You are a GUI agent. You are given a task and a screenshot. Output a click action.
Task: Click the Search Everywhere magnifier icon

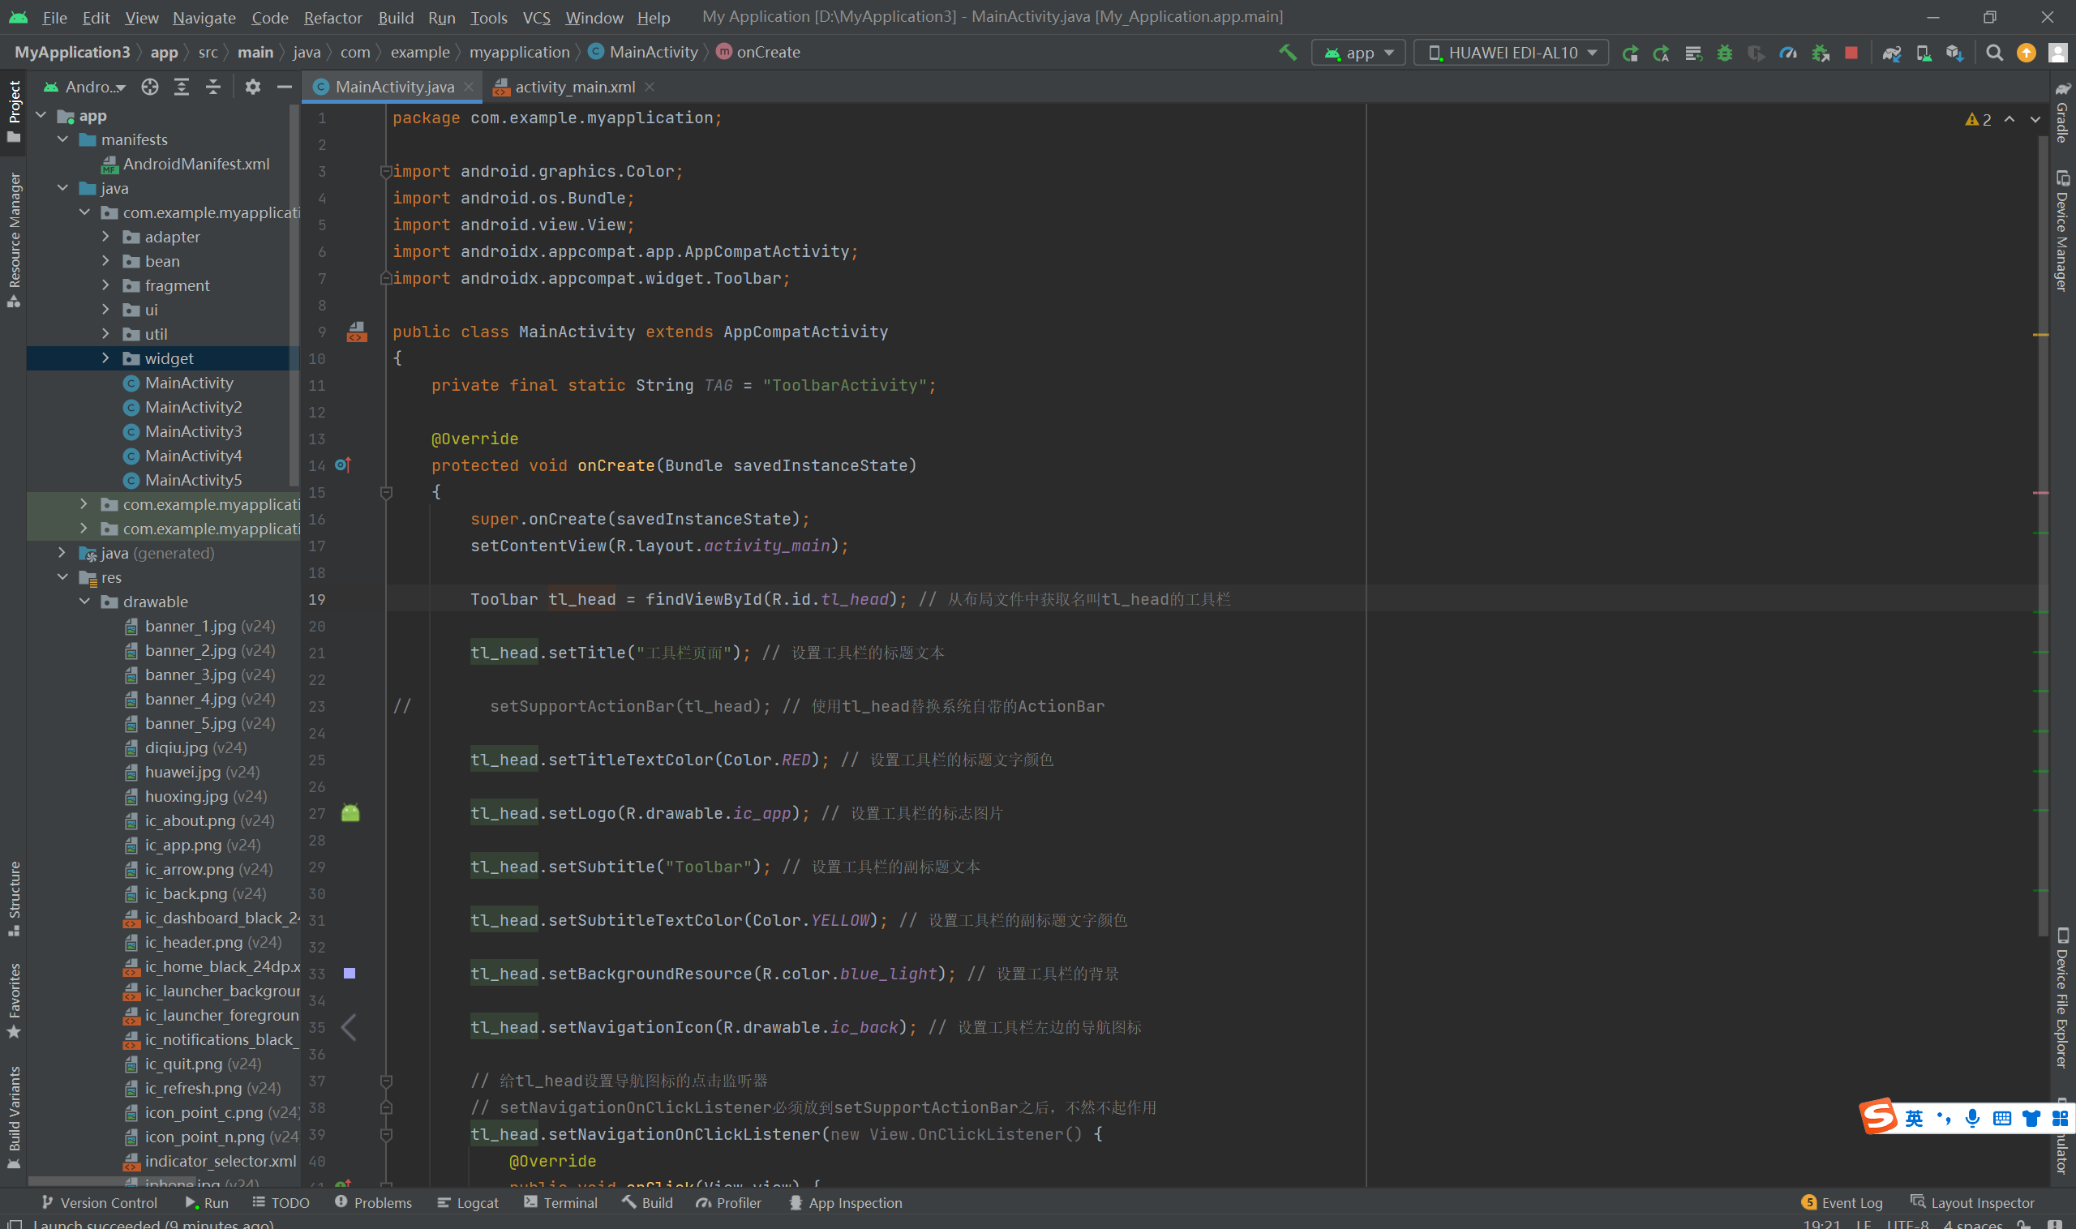(x=1995, y=53)
